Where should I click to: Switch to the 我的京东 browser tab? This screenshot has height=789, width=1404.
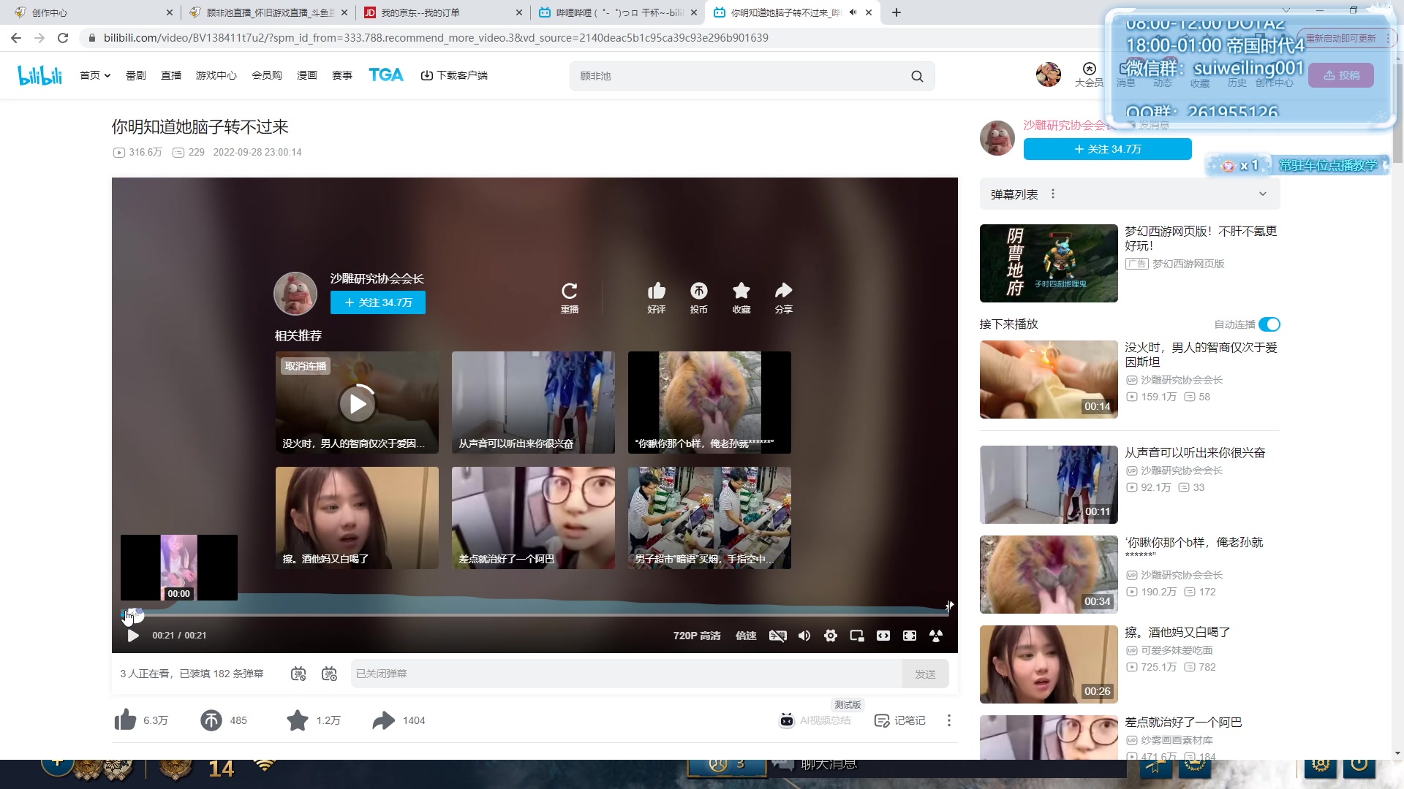coord(420,12)
